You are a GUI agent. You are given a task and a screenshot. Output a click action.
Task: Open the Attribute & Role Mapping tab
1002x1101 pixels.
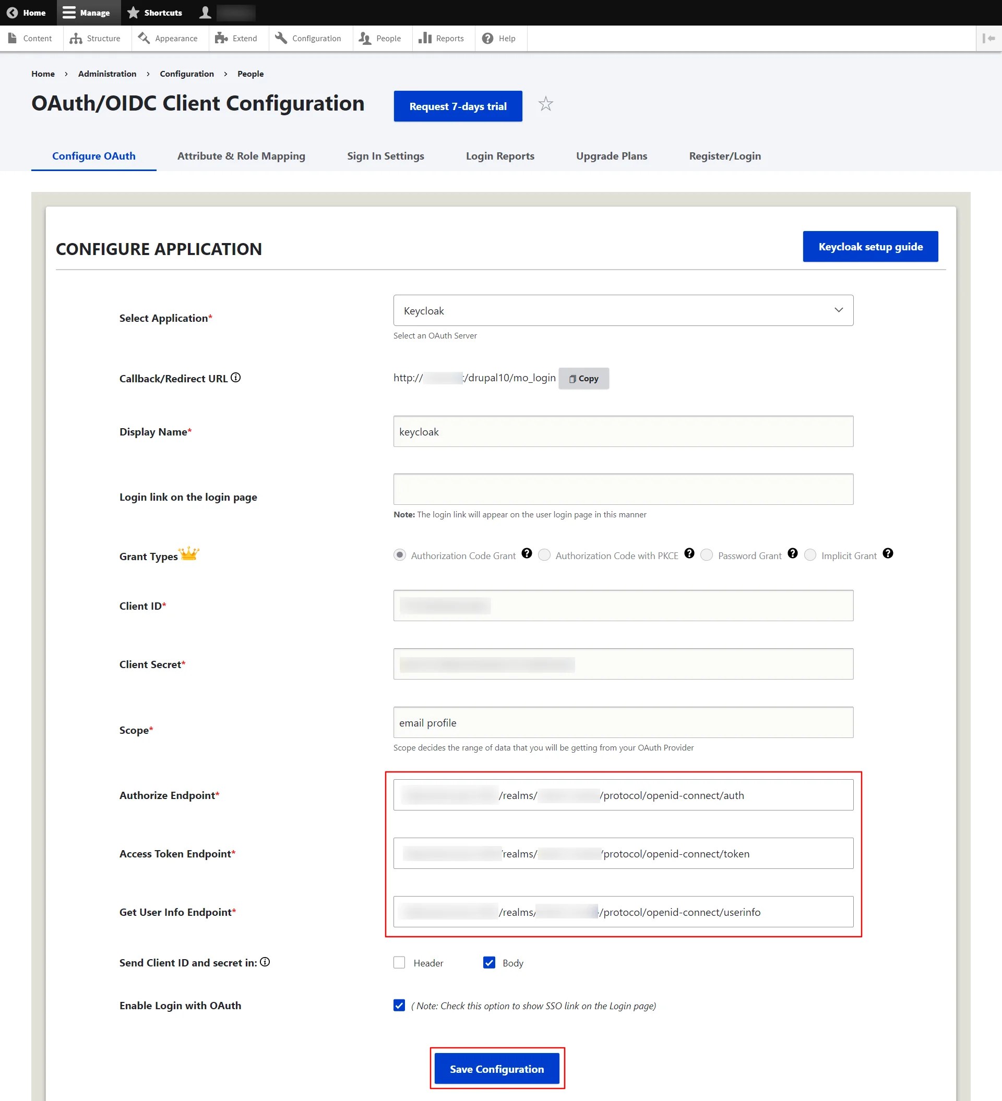click(241, 155)
